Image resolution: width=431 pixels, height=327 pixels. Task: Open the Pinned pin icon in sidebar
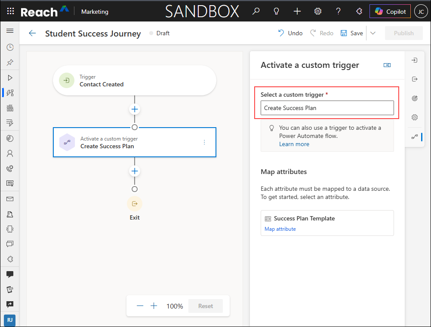[10, 62]
